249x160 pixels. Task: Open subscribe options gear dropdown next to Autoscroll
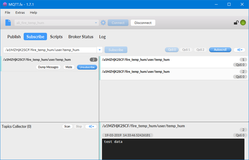(240, 50)
